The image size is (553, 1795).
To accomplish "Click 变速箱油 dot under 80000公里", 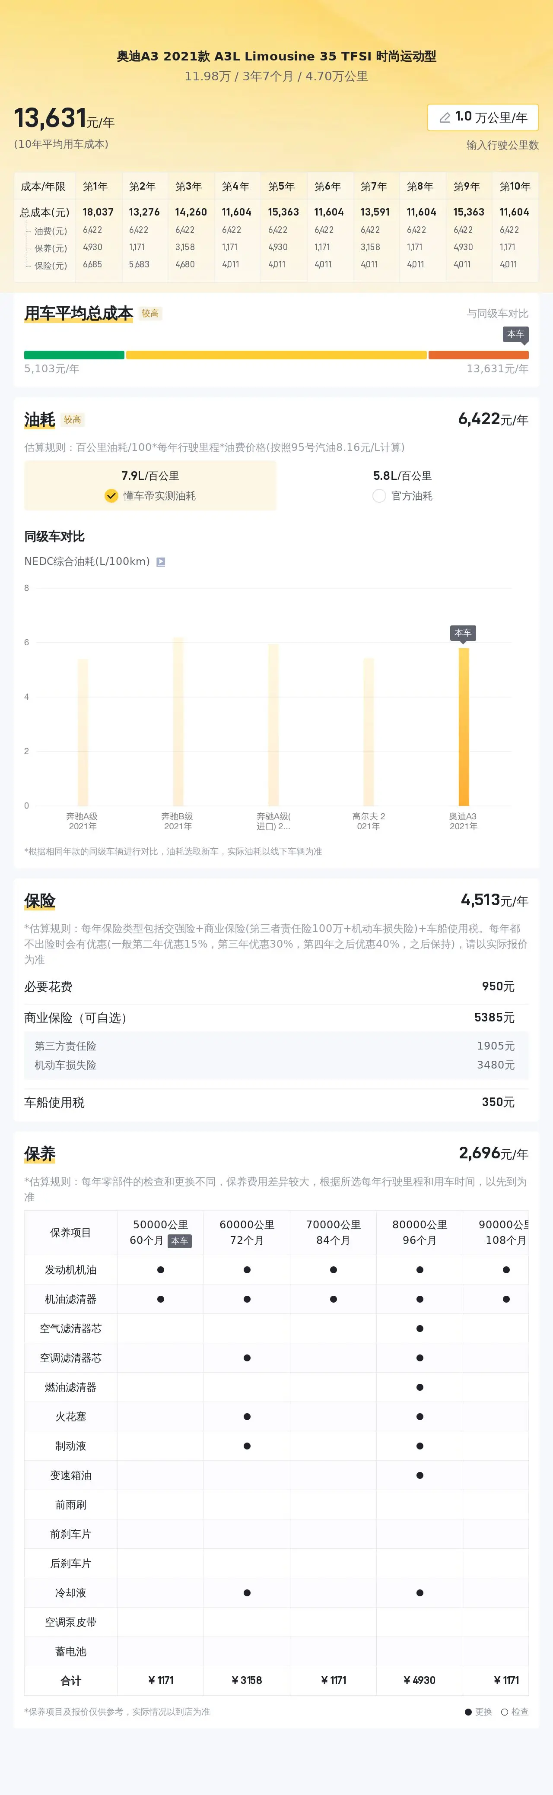I will (x=420, y=1475).
